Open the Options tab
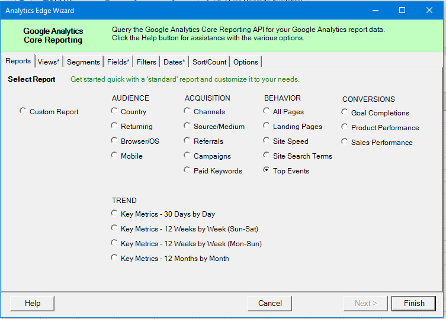Screen dimensions: 446x319 point(246,62)
